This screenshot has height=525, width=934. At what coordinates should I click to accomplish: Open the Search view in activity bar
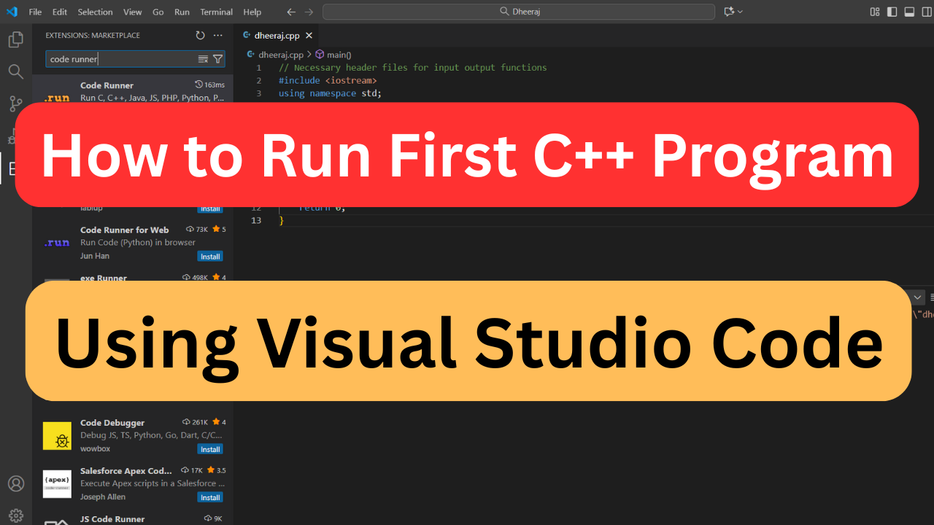click(15, 71)
